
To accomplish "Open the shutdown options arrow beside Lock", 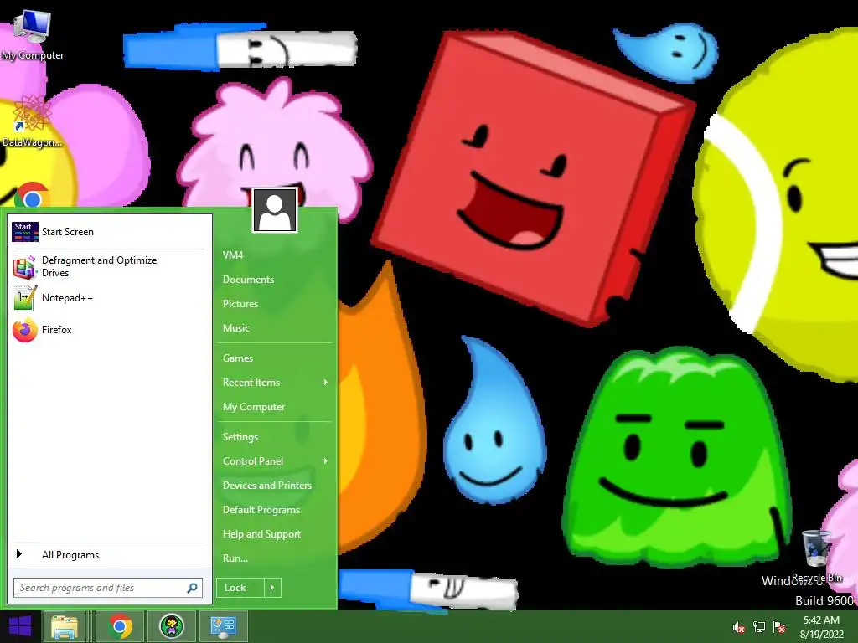I will point(272,588).
